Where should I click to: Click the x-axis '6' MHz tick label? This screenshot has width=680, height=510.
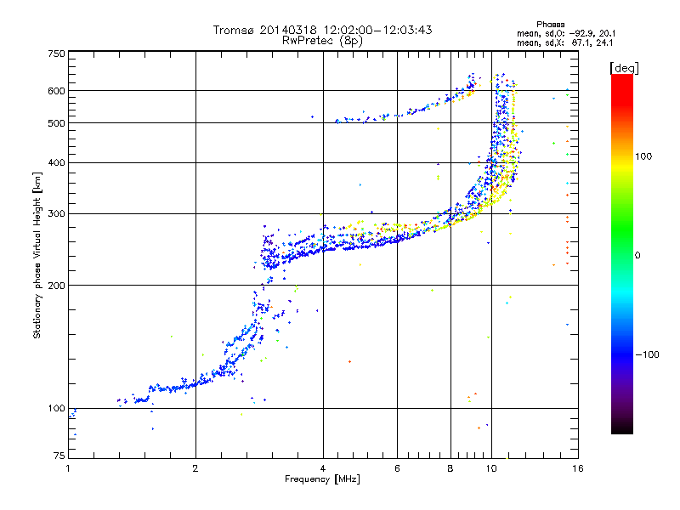397,468
